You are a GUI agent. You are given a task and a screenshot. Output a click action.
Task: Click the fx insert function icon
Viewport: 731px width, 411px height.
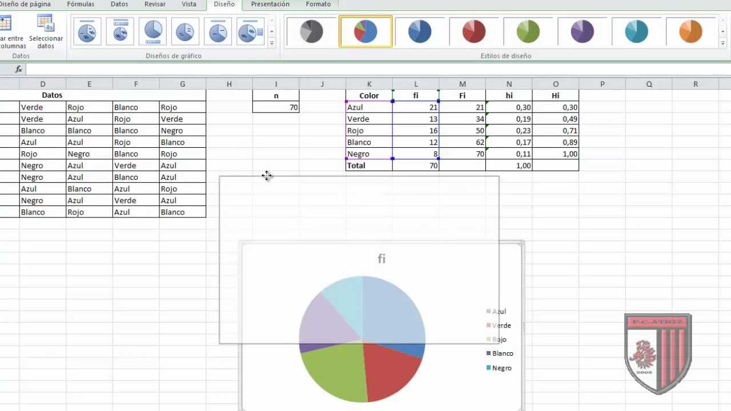click(x=18, y=69)
